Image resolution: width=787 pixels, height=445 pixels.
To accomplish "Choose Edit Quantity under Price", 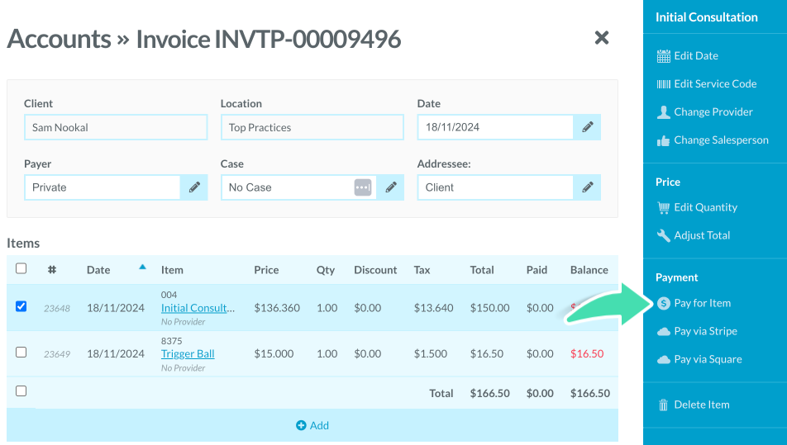I will click(705, 207).
